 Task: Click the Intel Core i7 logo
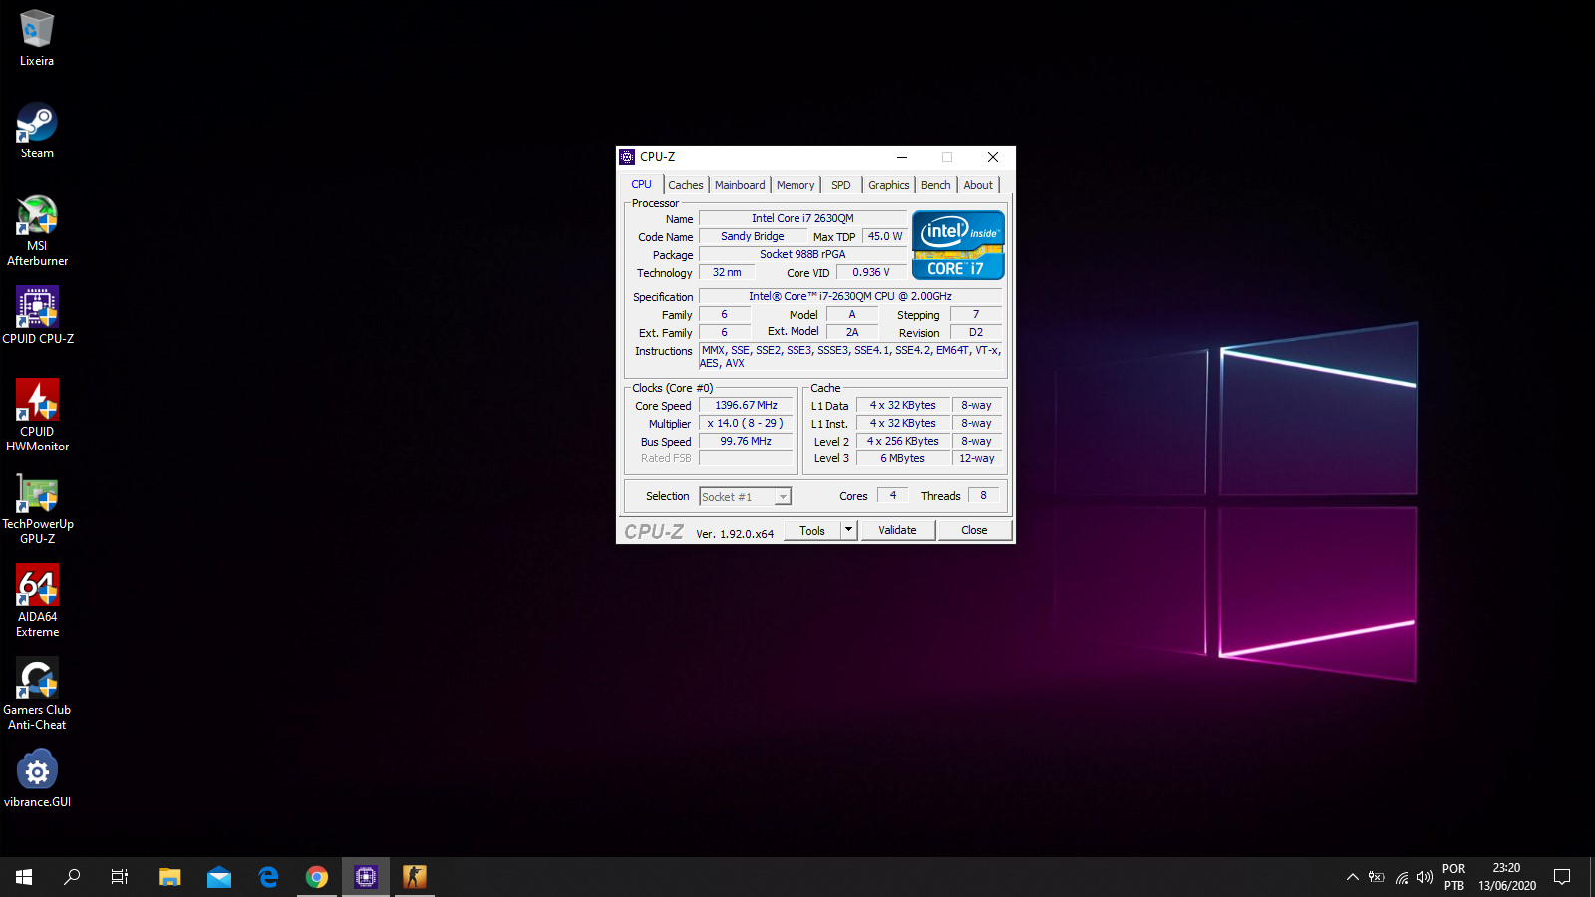(x=958, y=245)
